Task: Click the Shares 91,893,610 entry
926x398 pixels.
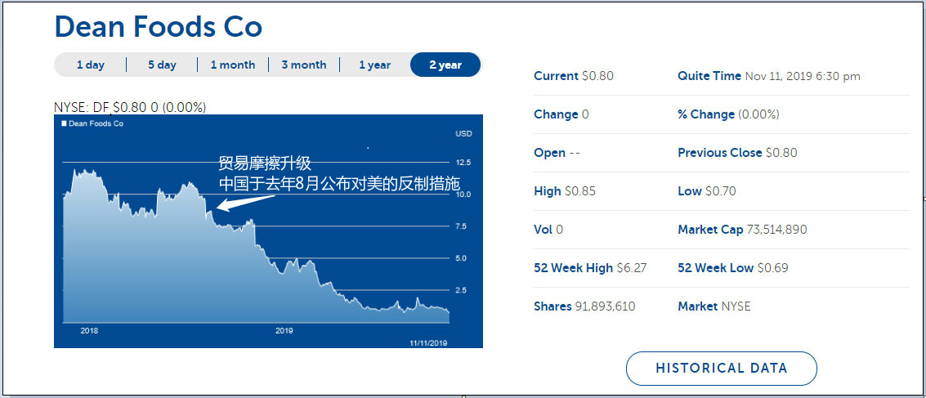Action: click(584, 306)
